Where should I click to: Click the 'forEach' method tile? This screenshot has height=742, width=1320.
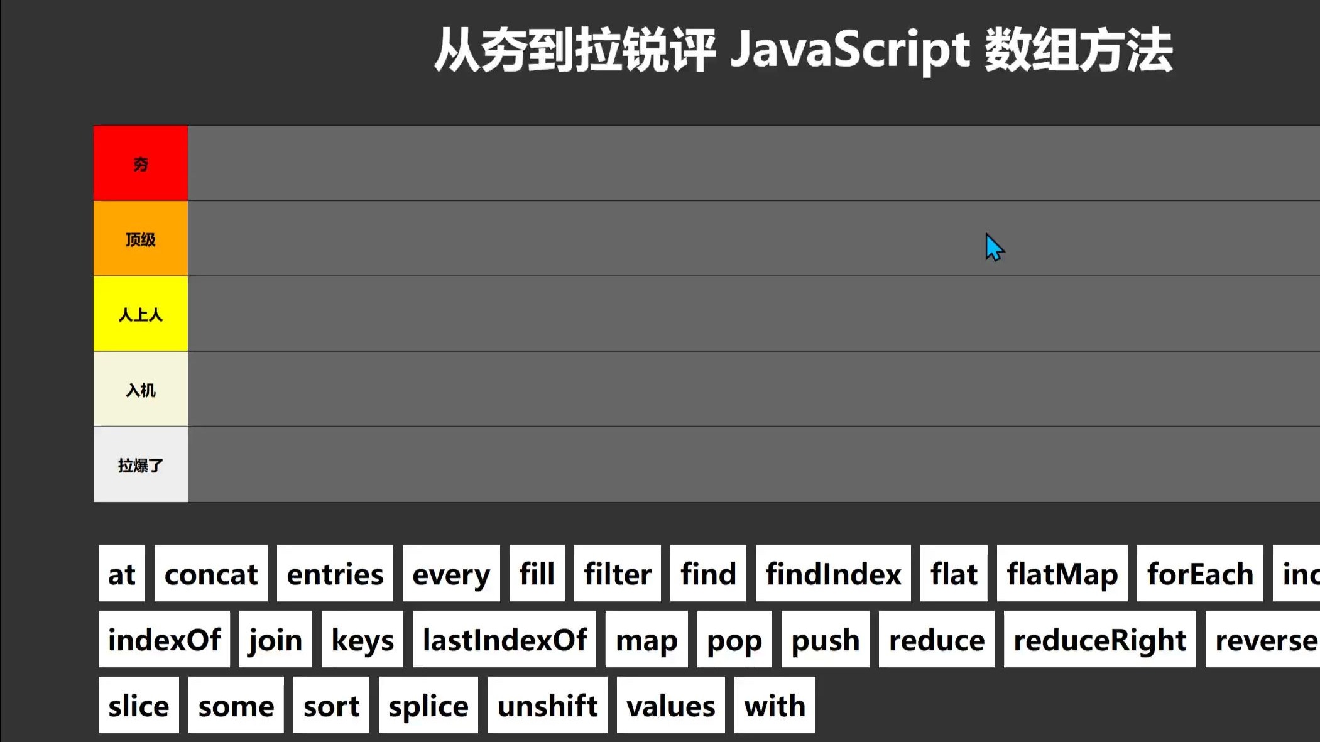point(1199,574)
